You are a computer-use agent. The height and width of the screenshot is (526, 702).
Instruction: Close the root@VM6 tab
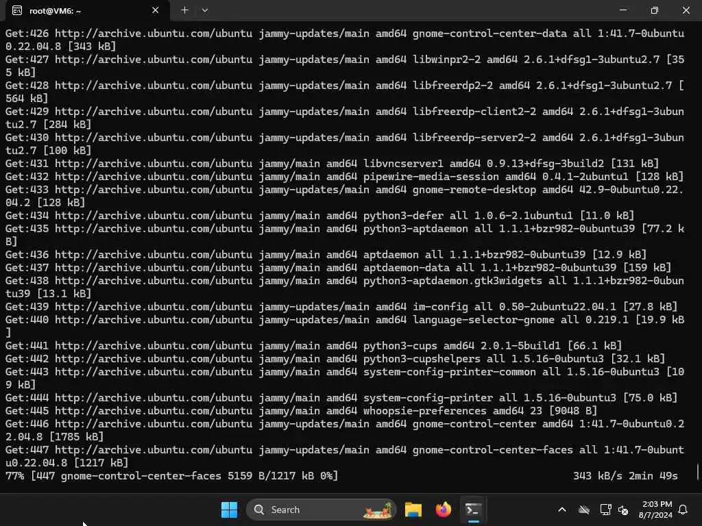pos(156,10)
